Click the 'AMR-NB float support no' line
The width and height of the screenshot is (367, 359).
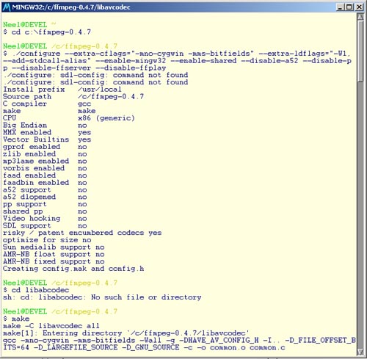pos(54,254)
